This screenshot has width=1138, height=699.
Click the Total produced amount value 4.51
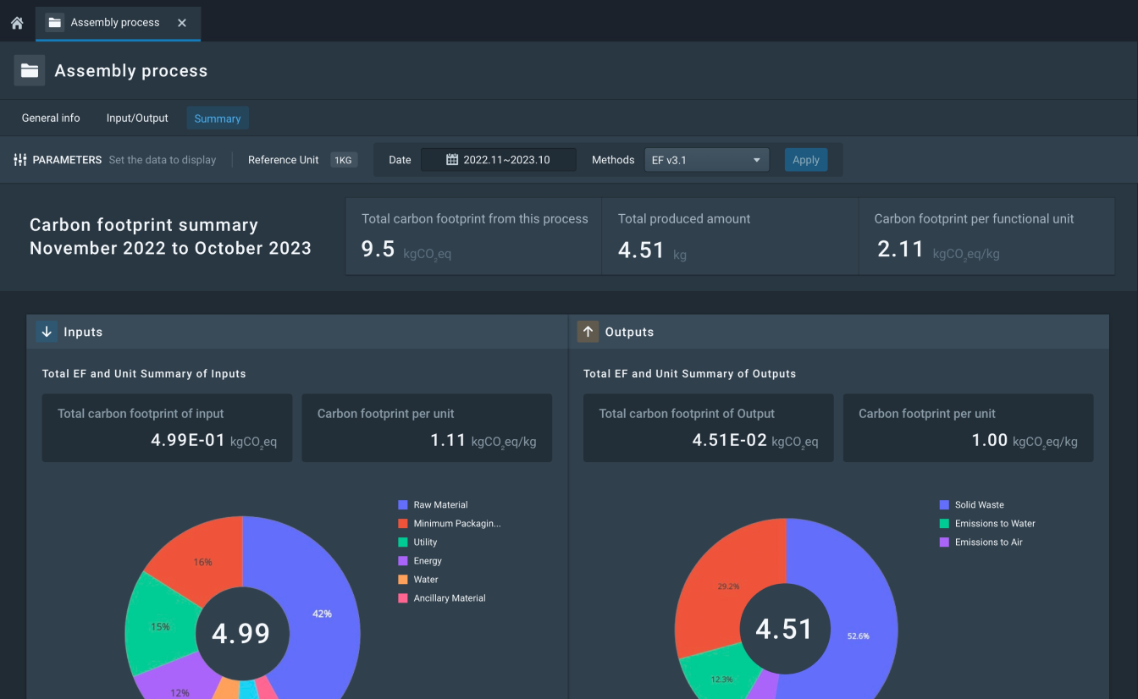coord(641,250)
